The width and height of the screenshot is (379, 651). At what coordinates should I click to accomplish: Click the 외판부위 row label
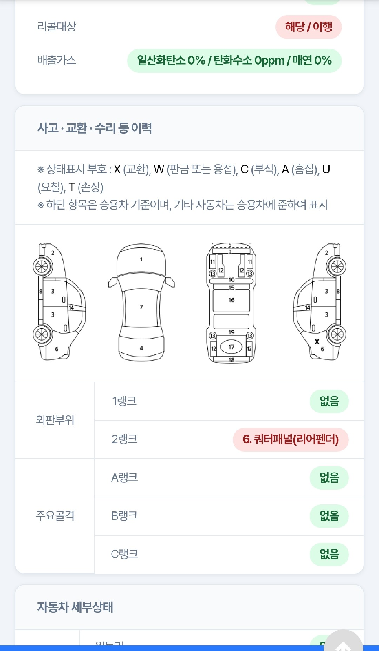point(55,420)
